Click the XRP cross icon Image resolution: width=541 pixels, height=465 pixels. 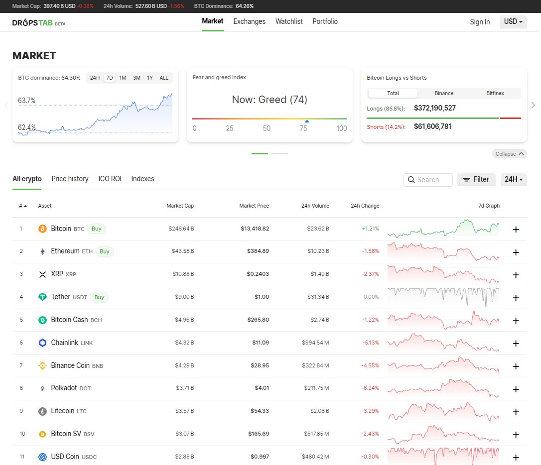pyautogui.click(x=42, y=274)
